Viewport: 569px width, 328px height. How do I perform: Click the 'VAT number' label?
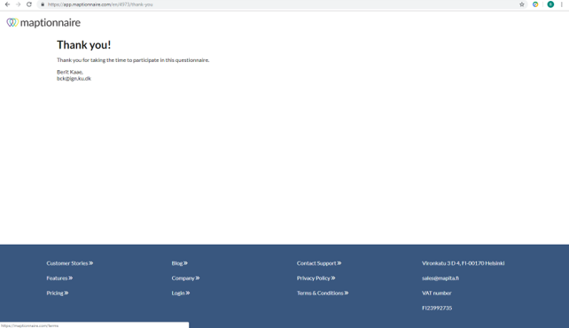(437, 293)
